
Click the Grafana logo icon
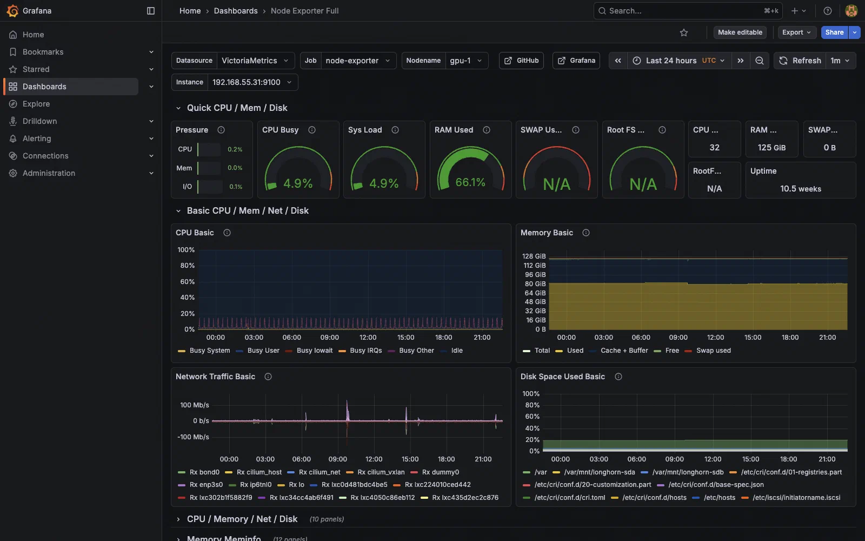[12, 11]
